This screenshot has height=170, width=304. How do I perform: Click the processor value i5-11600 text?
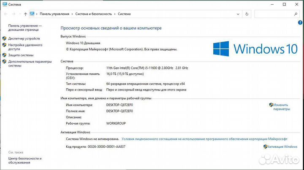coord(147,68)
